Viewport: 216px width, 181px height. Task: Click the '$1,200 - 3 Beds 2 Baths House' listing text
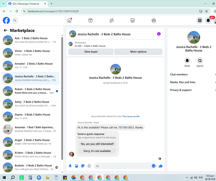pos(90,46)
